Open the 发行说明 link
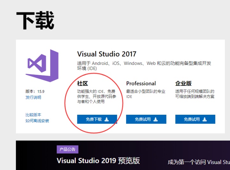Image resolution: width=230 pixels, height=170 pixels. tap(33, 97)
